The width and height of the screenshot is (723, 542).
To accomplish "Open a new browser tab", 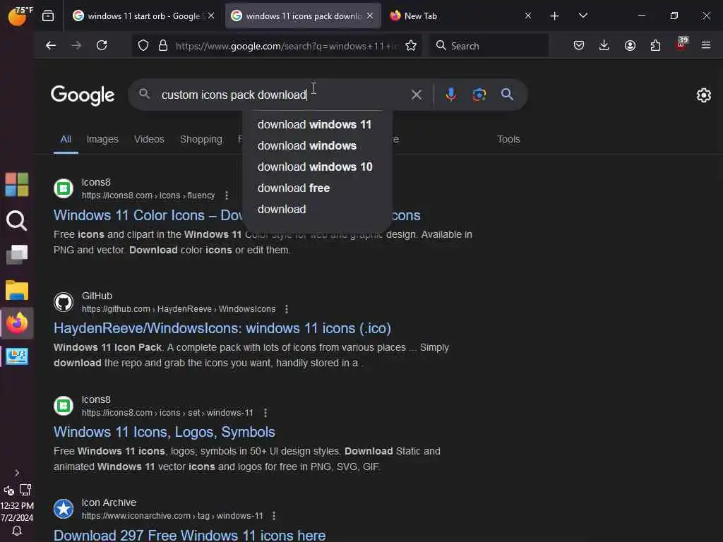I will (x=555, y=16).
